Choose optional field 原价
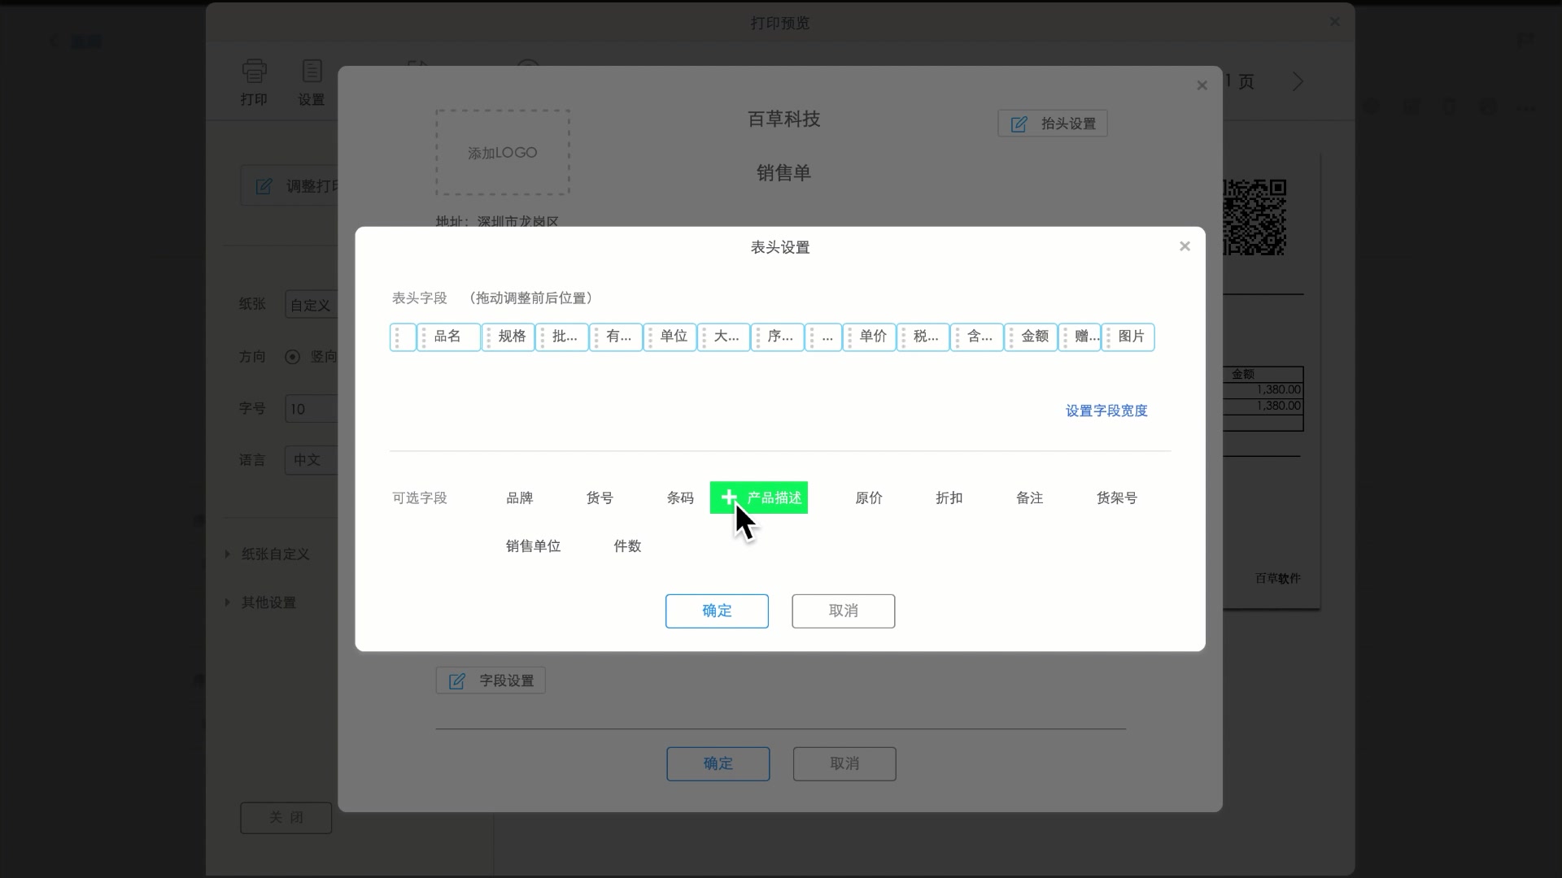Image resolution: width=1562 pixels, height=878 pixels. click(869, 498)
